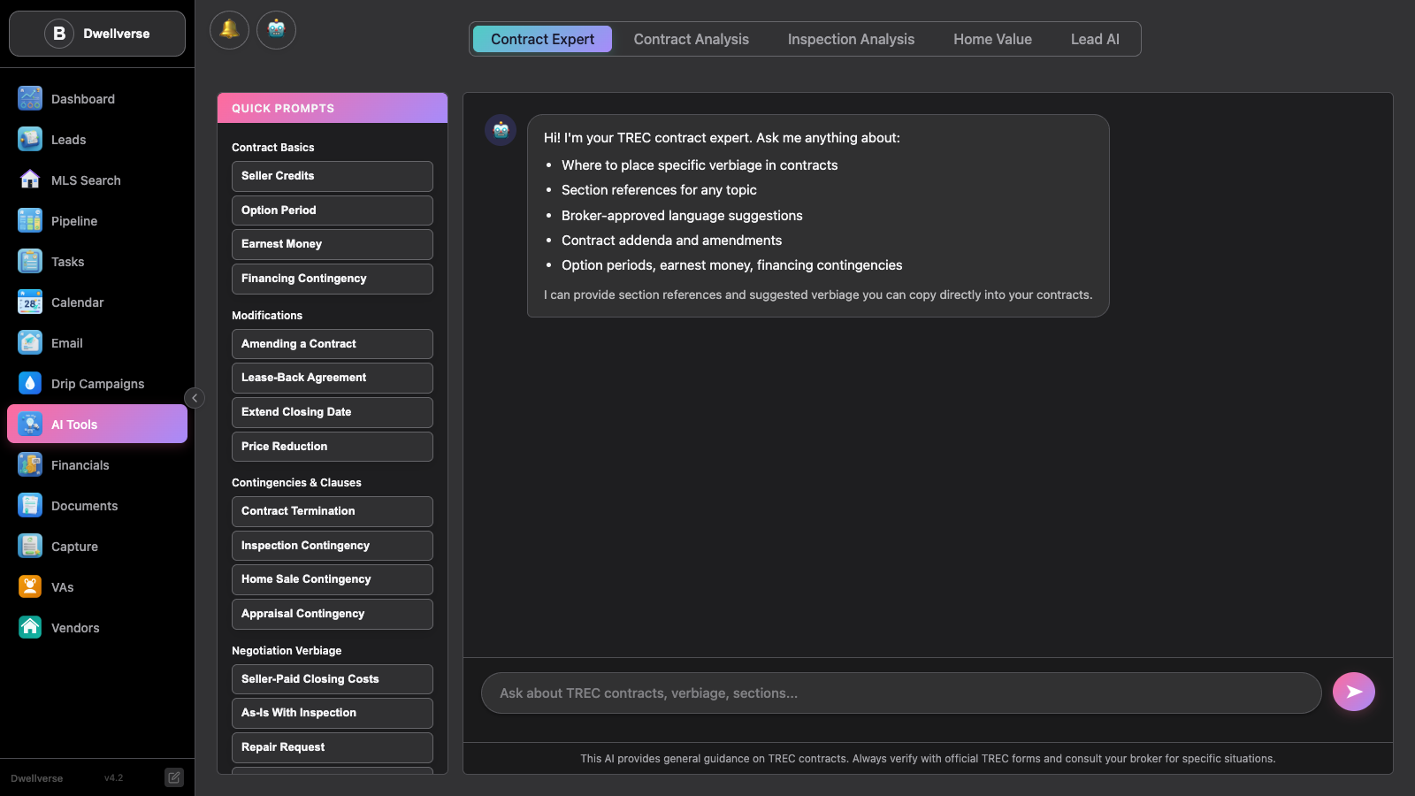Click the edit note icon near version

[x=174, y=777]
